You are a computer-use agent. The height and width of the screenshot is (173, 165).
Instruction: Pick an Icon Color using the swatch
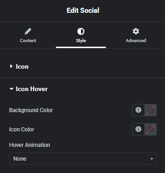[150, 129]
